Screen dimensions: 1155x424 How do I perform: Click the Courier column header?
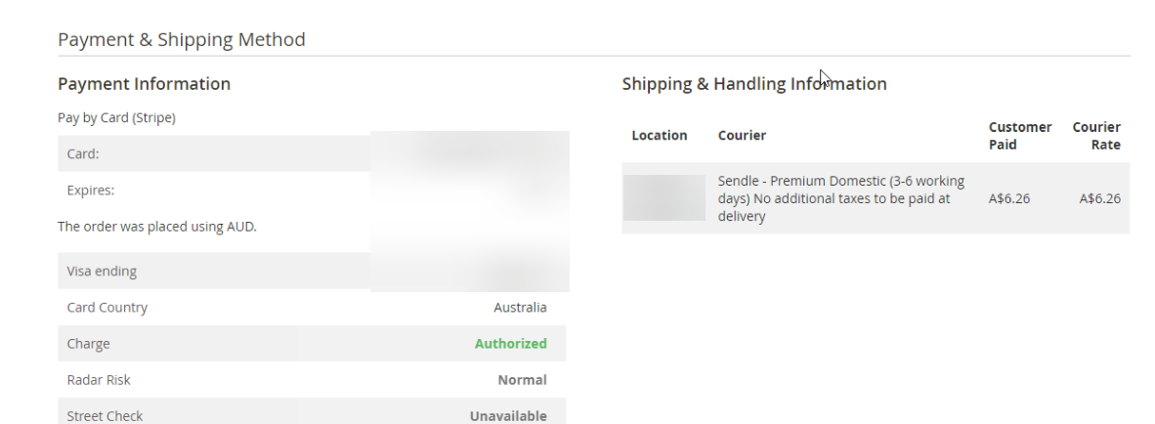click(x=742, y=136)
